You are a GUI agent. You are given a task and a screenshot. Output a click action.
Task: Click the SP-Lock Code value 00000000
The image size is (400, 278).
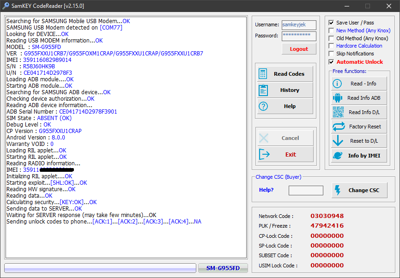click(327, 245)
